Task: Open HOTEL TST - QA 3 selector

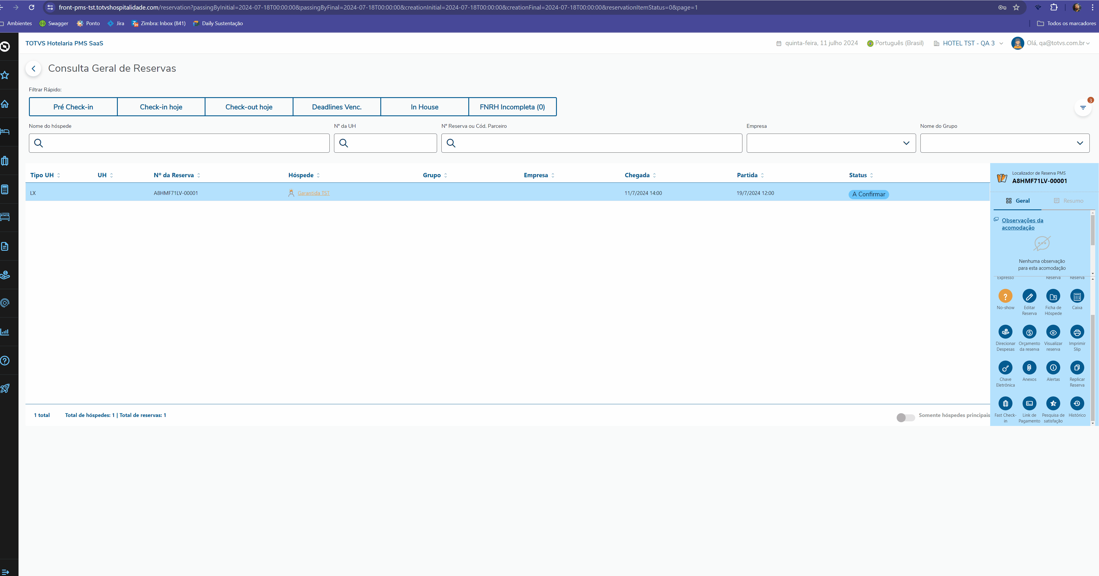Action: tap(968, 43)
